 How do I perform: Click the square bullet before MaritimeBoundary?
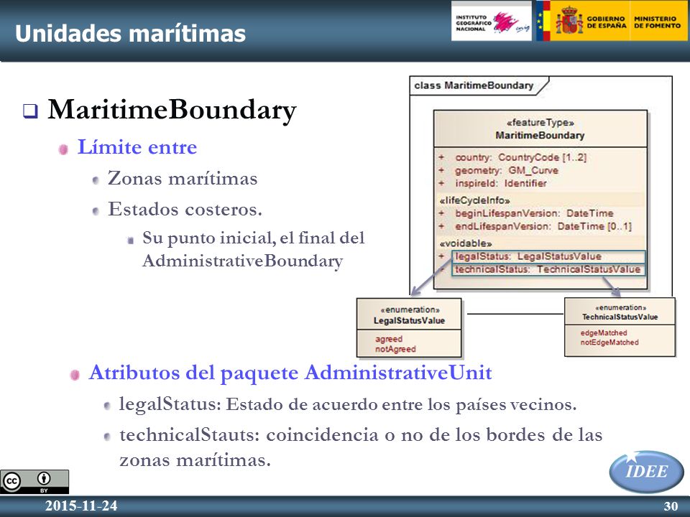(30, 111)
